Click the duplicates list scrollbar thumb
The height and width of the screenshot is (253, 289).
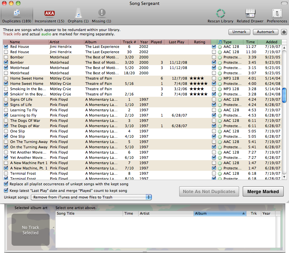tap(284, 95)
